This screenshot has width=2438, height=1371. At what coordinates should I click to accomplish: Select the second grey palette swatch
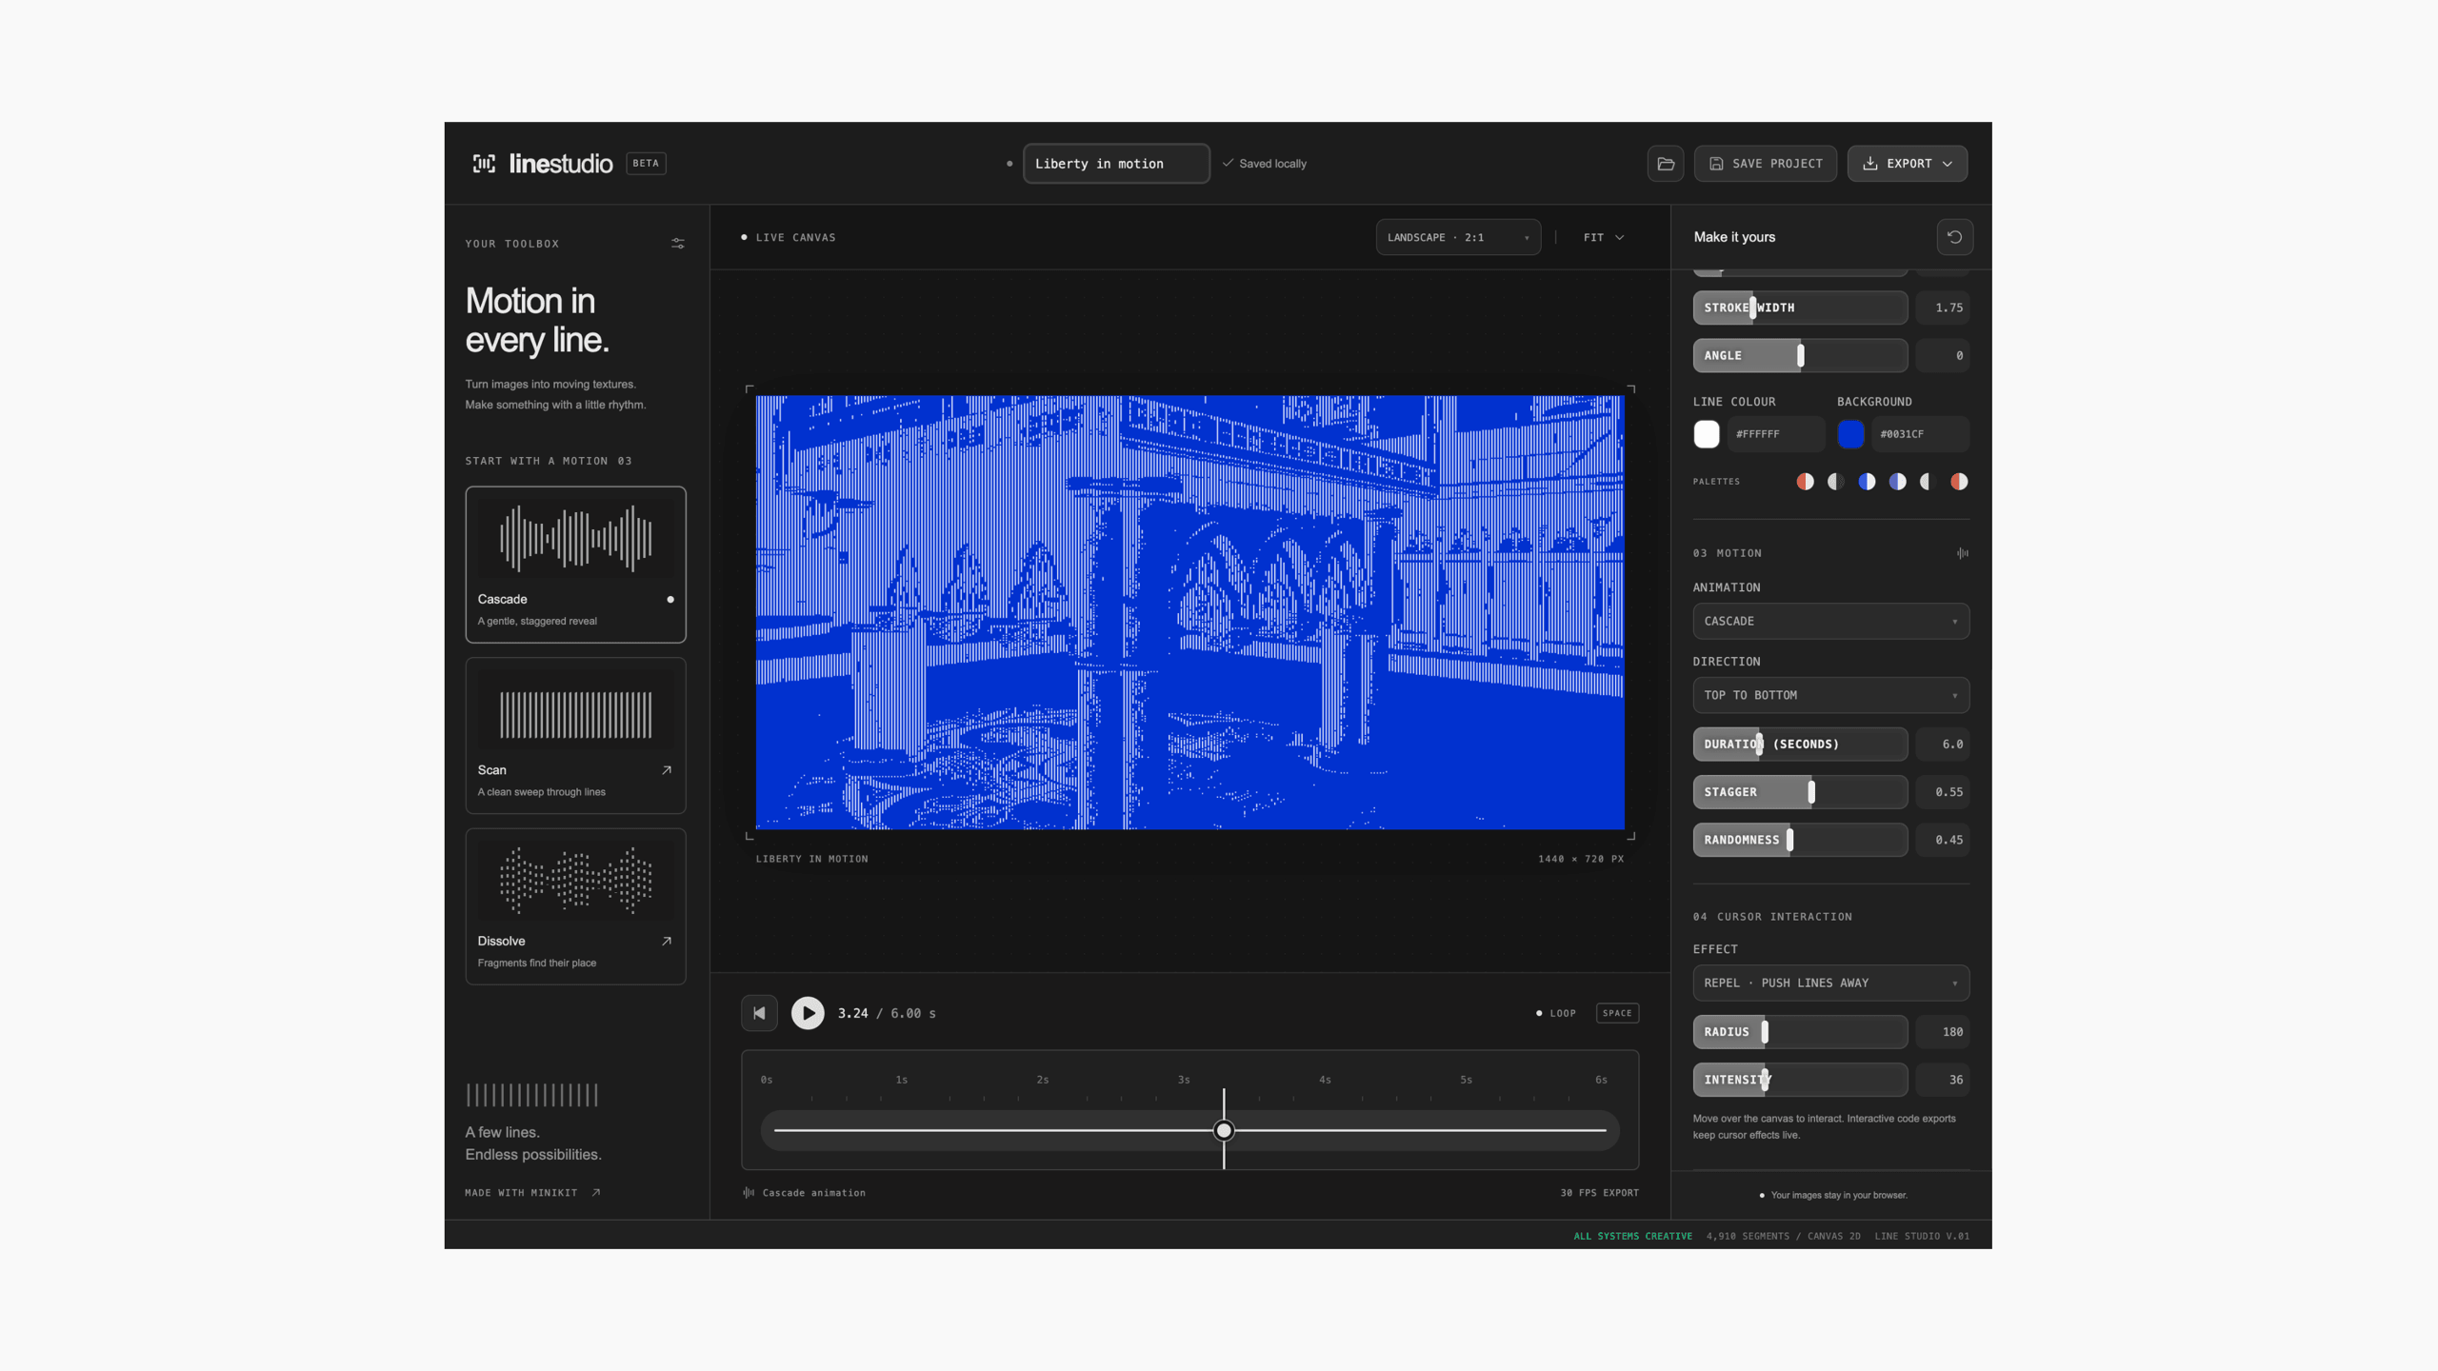(x=1835, y=482)
